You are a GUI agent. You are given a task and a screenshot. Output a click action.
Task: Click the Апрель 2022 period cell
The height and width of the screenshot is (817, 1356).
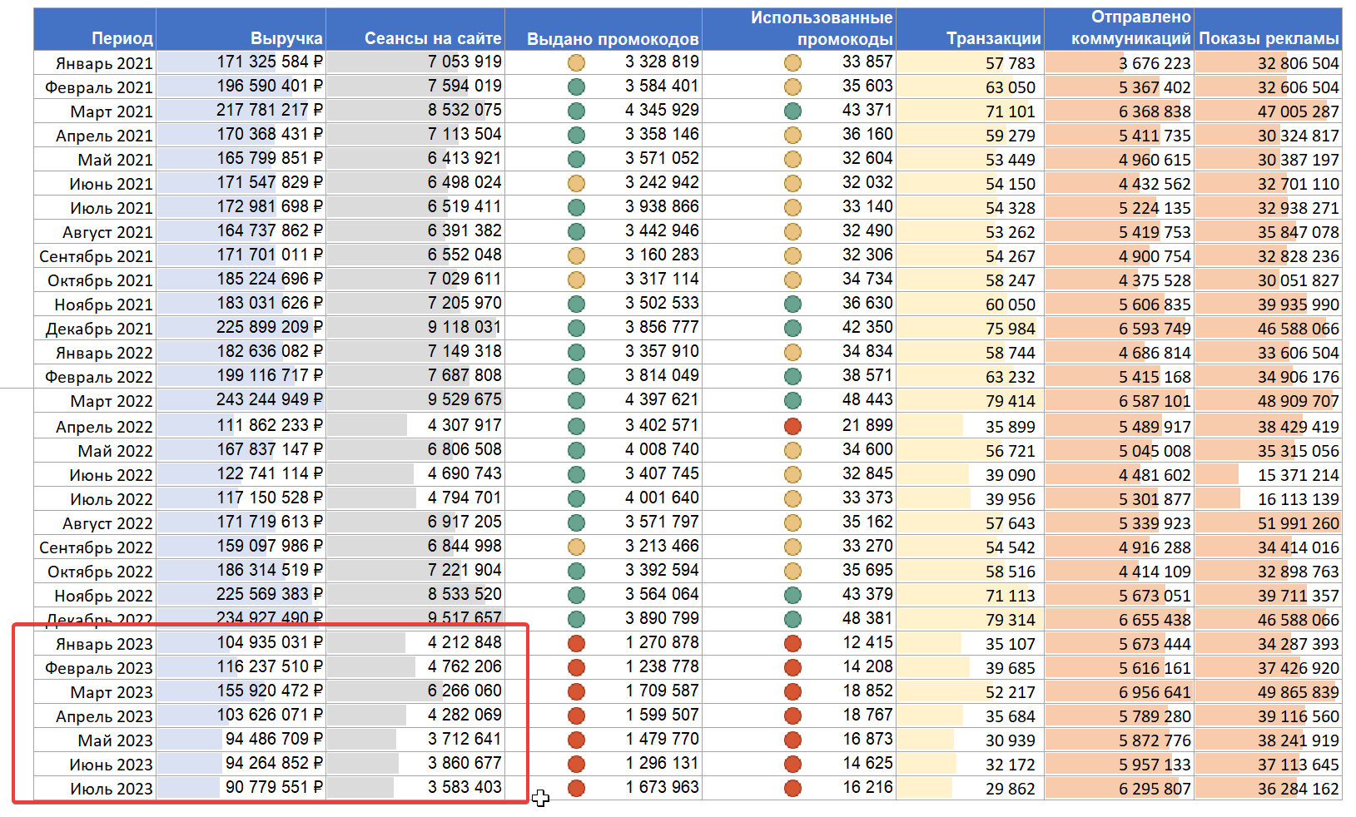pos(95,427)
